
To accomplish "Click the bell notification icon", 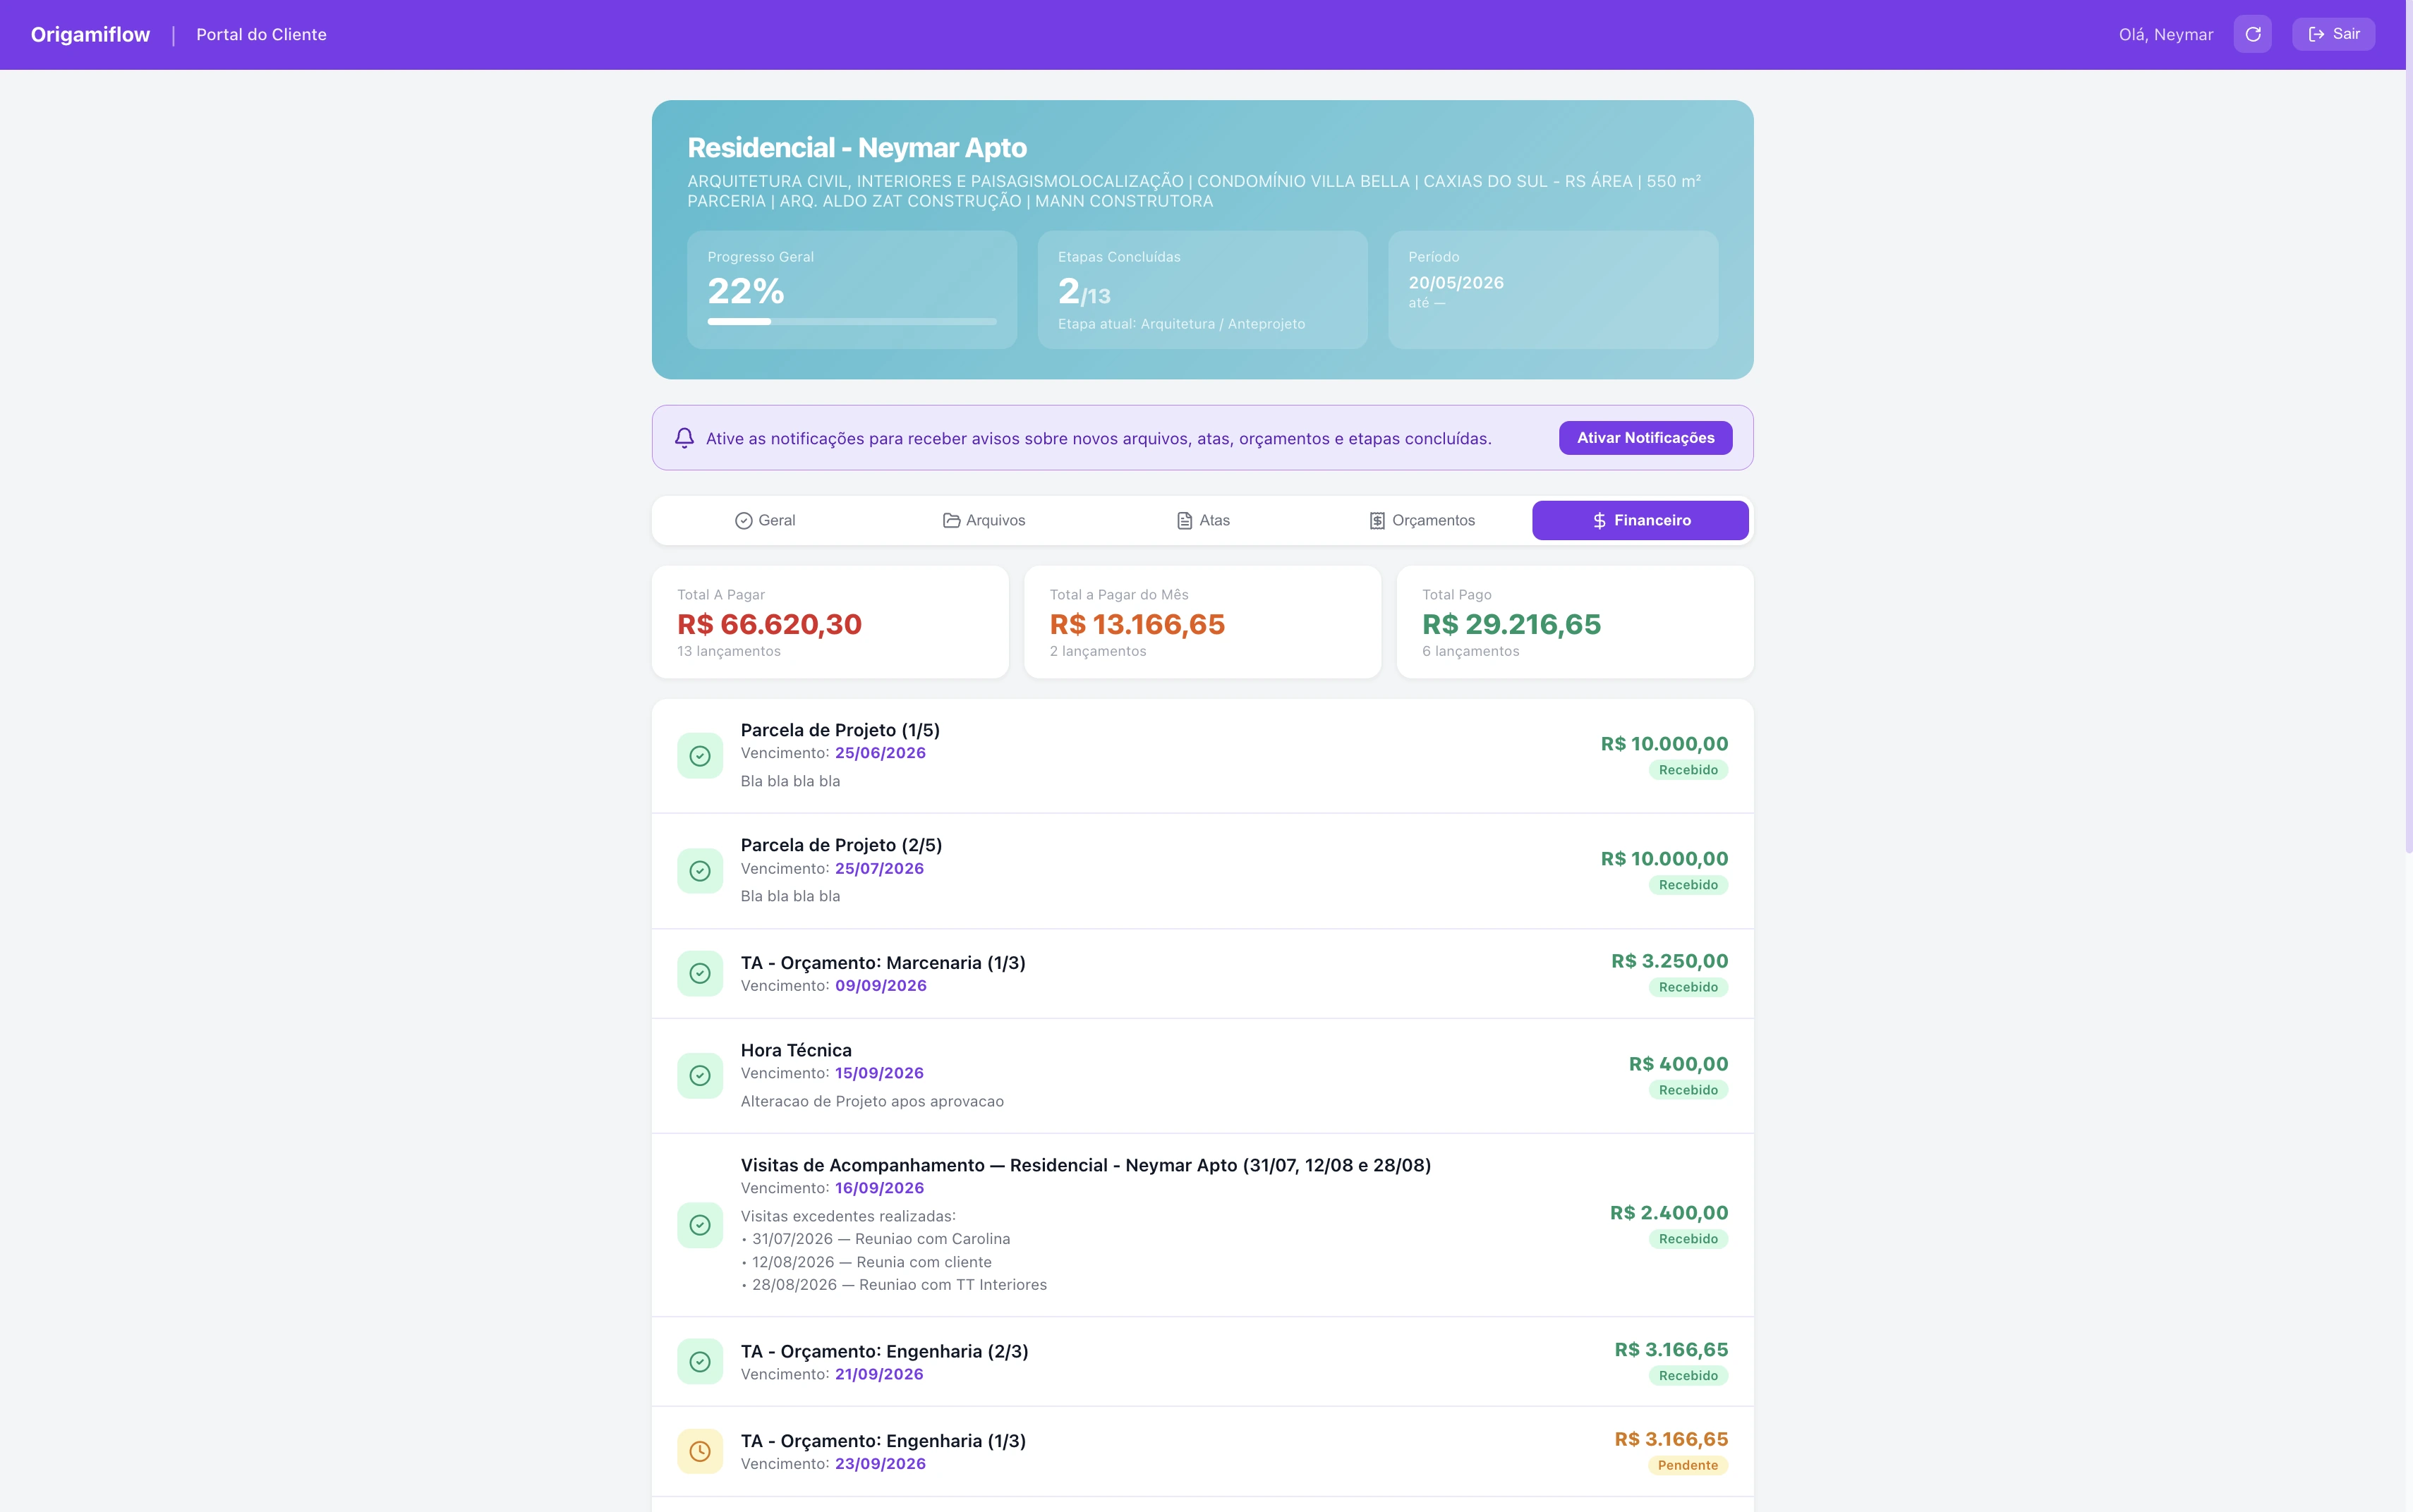I will point(684,438).
